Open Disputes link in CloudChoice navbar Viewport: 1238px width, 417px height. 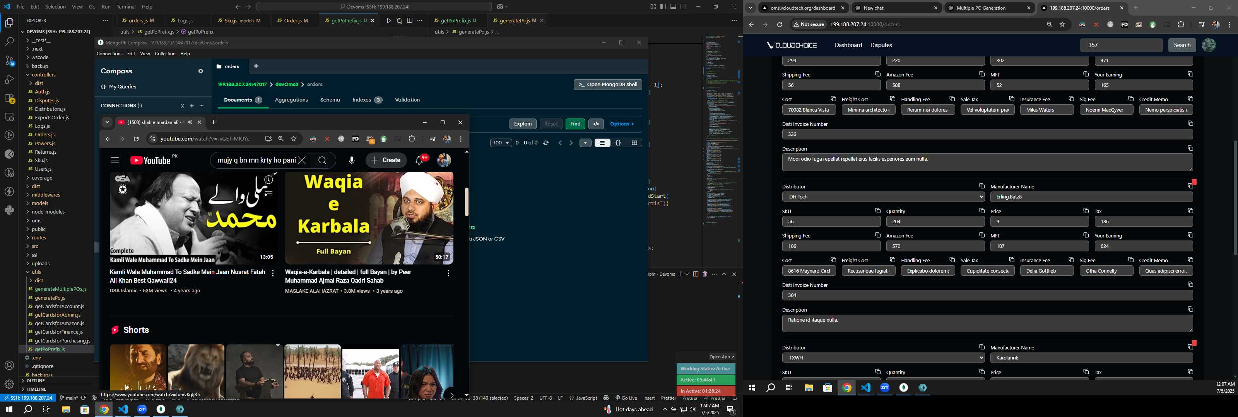point(881,45)
